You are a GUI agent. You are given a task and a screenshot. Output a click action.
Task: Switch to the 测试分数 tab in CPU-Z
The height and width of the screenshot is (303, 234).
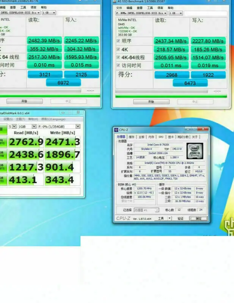click(183, 137)
